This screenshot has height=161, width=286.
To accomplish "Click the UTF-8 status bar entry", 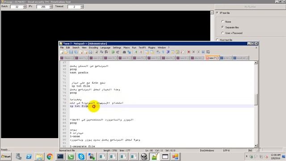I will pyautogui.click(x=226, y=151).
